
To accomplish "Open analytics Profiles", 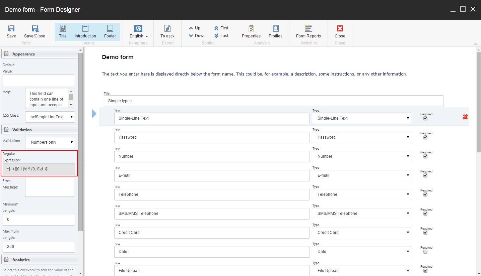I will (275, 31).
